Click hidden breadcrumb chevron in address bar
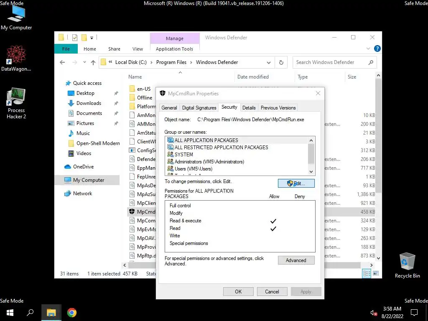The image size is (428, 321). coord(110,62)
